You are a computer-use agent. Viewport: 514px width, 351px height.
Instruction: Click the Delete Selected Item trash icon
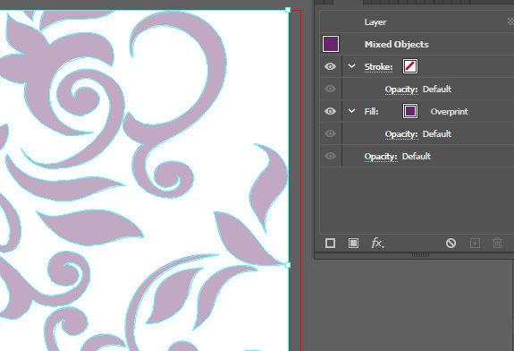pos(497,244)
